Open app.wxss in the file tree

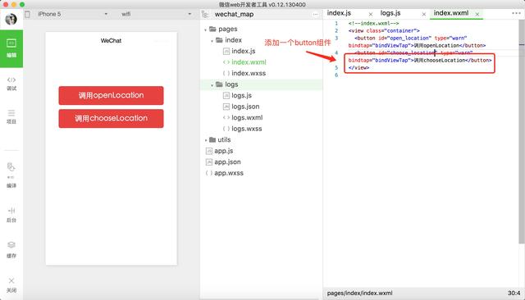coord(229,173)
